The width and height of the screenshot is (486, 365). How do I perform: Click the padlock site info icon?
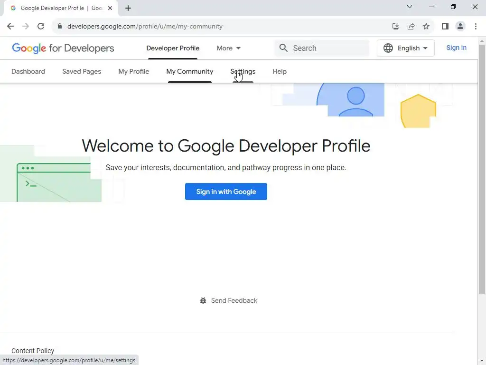60,27
